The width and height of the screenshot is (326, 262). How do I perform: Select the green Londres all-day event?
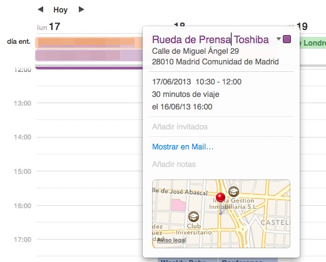(x=313, y=43)
